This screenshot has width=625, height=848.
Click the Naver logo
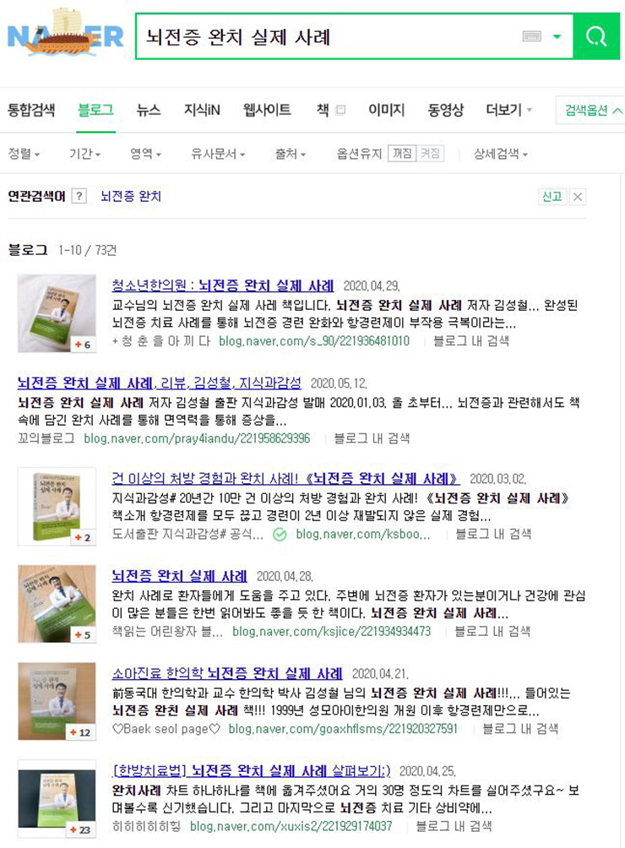65,34
